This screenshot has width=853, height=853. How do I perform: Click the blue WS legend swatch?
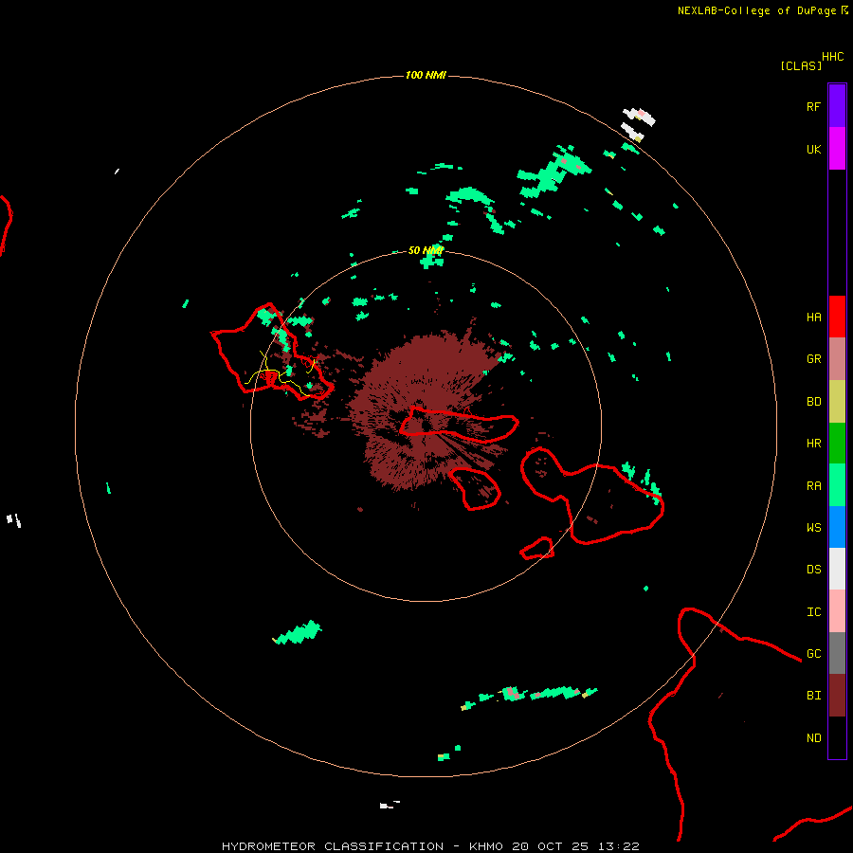(x=837, y=527)
